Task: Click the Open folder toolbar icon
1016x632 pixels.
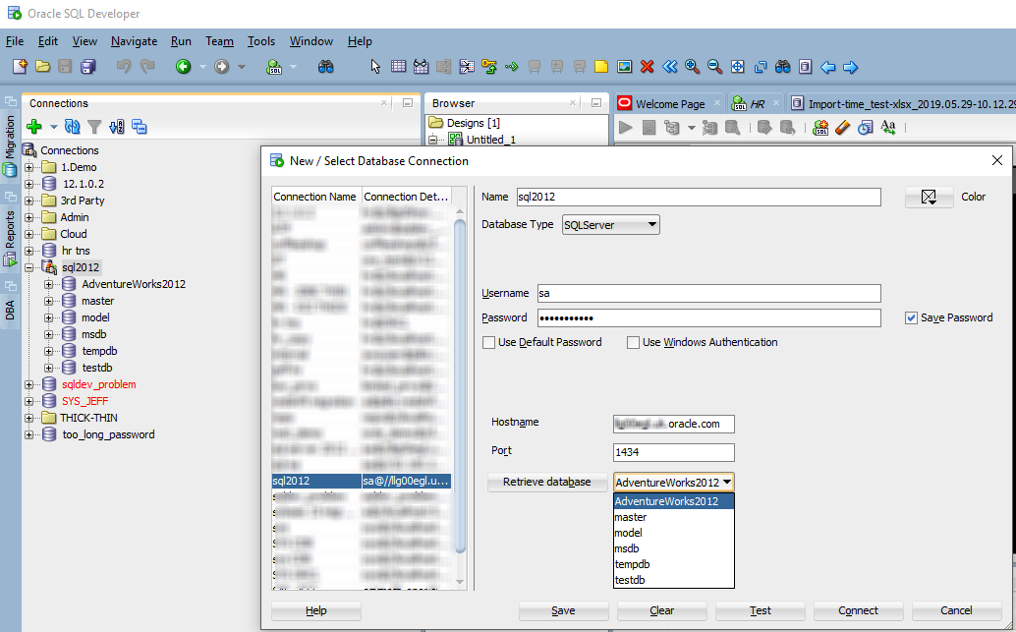Action: (43, 66)
